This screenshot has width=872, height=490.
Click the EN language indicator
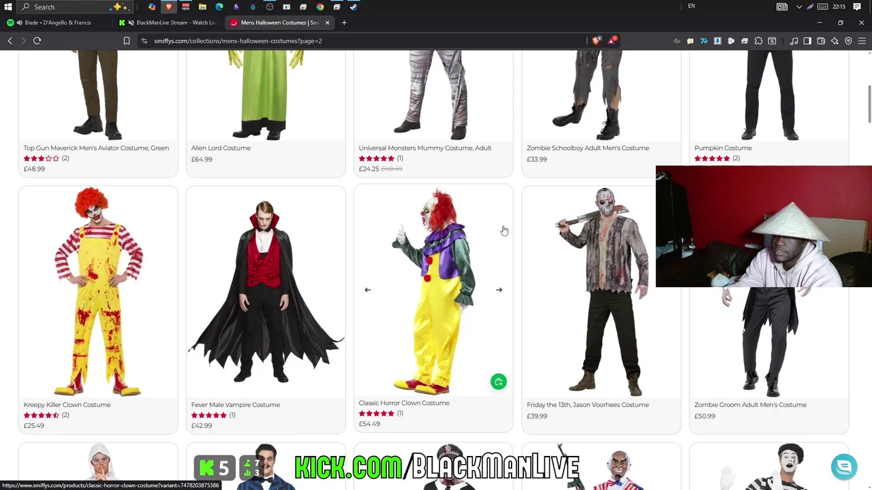(x=691, y=6)
